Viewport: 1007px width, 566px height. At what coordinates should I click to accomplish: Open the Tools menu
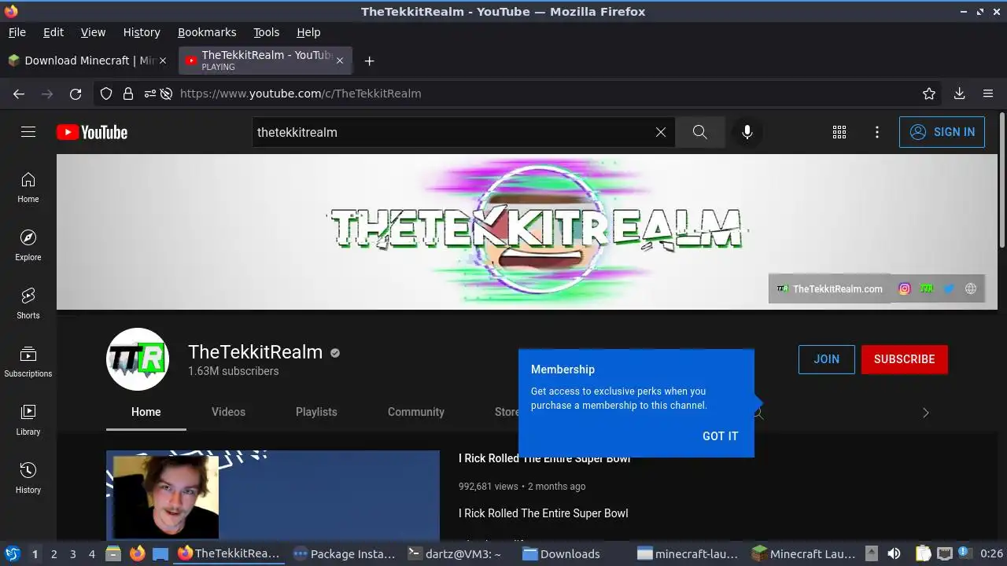[x=267, y=32]
